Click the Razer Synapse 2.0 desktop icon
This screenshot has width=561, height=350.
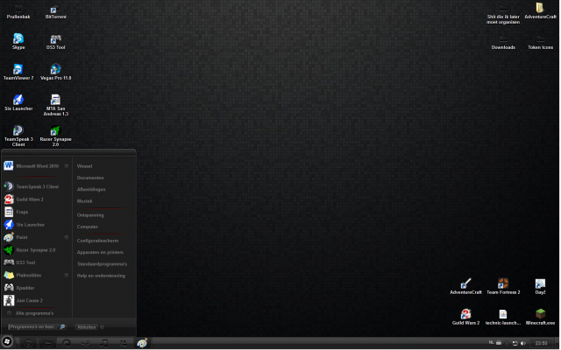click(55, 132)
